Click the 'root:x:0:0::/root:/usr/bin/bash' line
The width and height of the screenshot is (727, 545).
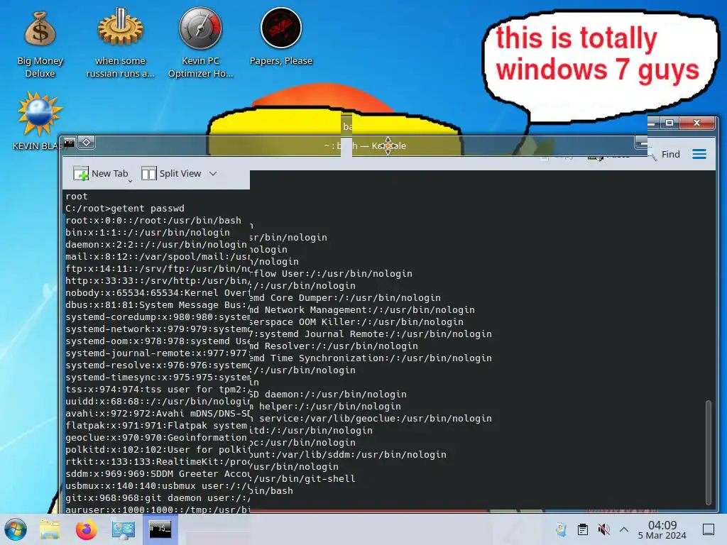pos(153,221)
